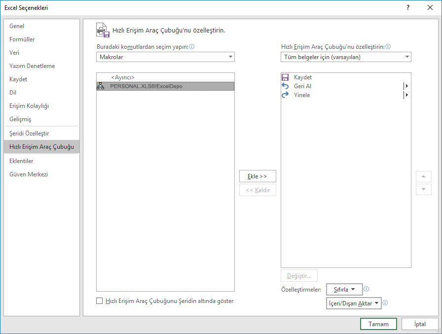Image resolution: width=442 pixels, height=334 pixels.
Task: Close the Excel Seçenekleri dialog
Action: pyautogui.click(x=430, y=7)
